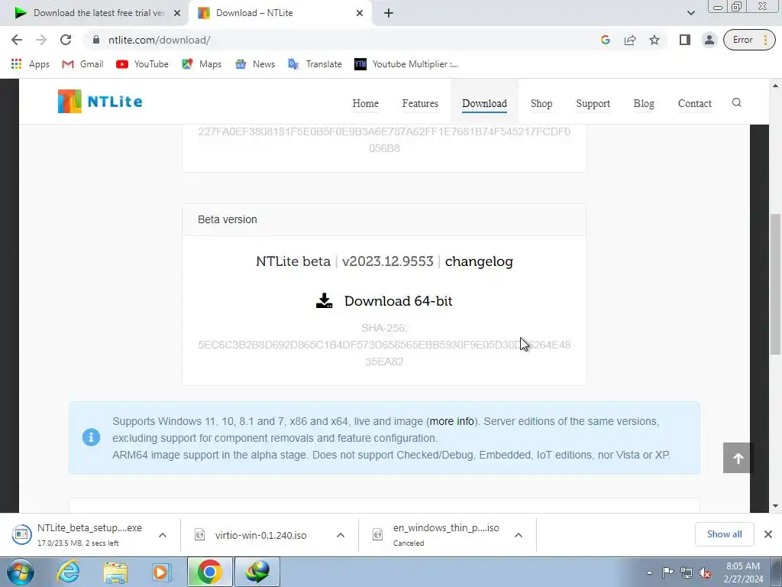The width and height of the screenshot is (782, 587).
Task: Expand virtio-win-0.1.240.iso download options
Action: click(x=341, y=535)
